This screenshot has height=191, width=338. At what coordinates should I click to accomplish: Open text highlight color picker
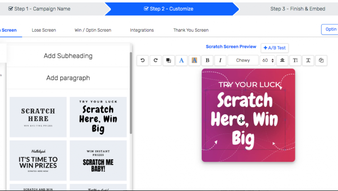click(194, 61)
